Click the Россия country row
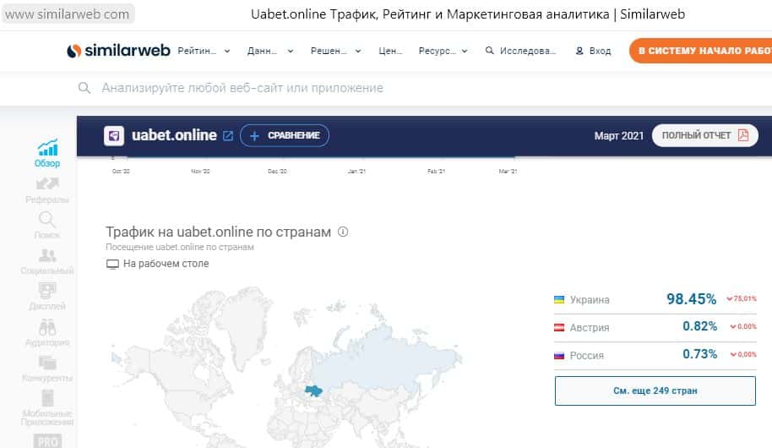Viewport: 772px width, 448px height. tap(655, 355)
